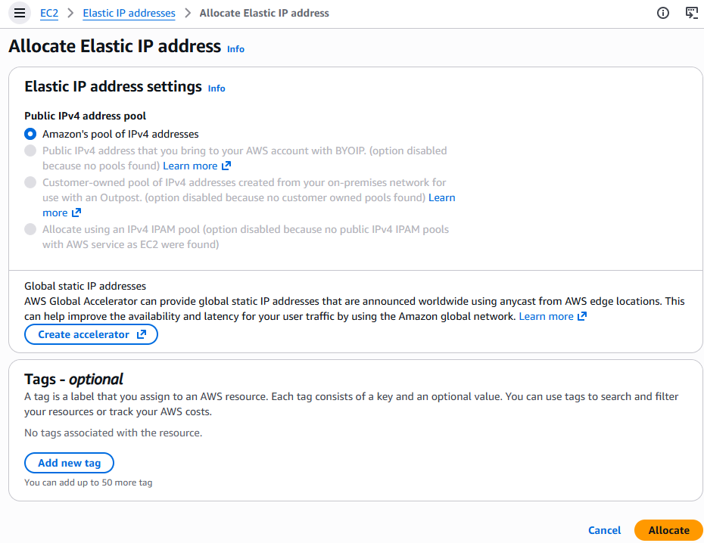This screenshot has height=543, width=704.
Task: Open the hamburger navigation menu
Action: [x=20, y=13]
